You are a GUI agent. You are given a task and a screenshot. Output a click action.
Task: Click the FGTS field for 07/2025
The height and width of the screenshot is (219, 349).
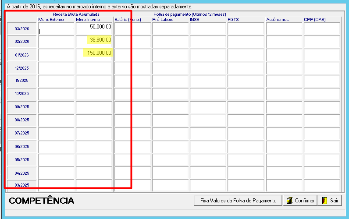(246, 134)
